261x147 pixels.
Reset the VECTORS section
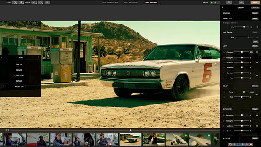(255, 139)
